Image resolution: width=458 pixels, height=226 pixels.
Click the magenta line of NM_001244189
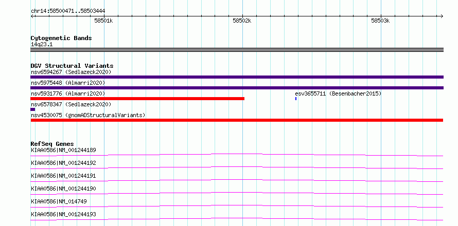coord(237,155)
